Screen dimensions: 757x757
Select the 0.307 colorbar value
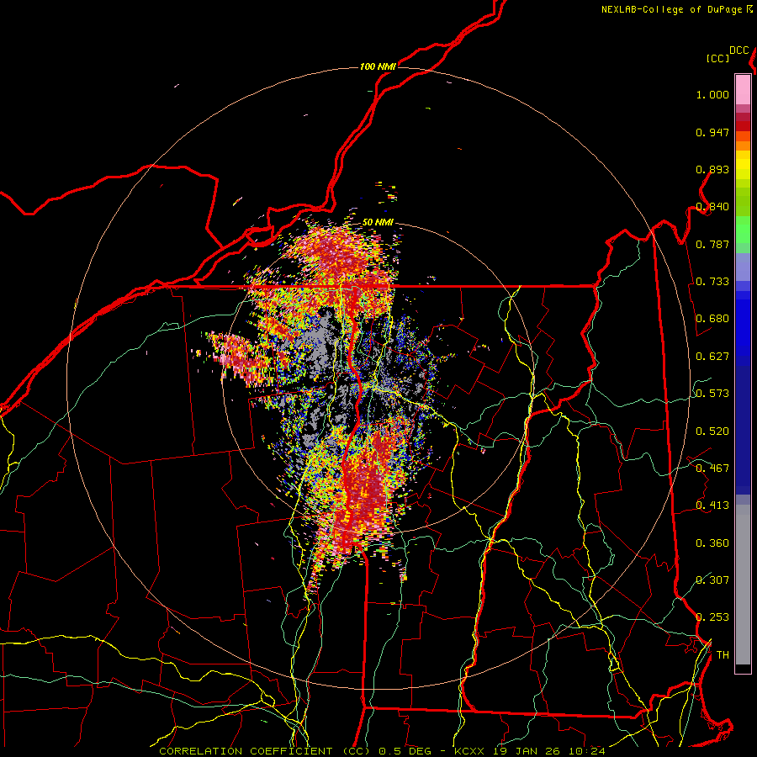(712, 580)
